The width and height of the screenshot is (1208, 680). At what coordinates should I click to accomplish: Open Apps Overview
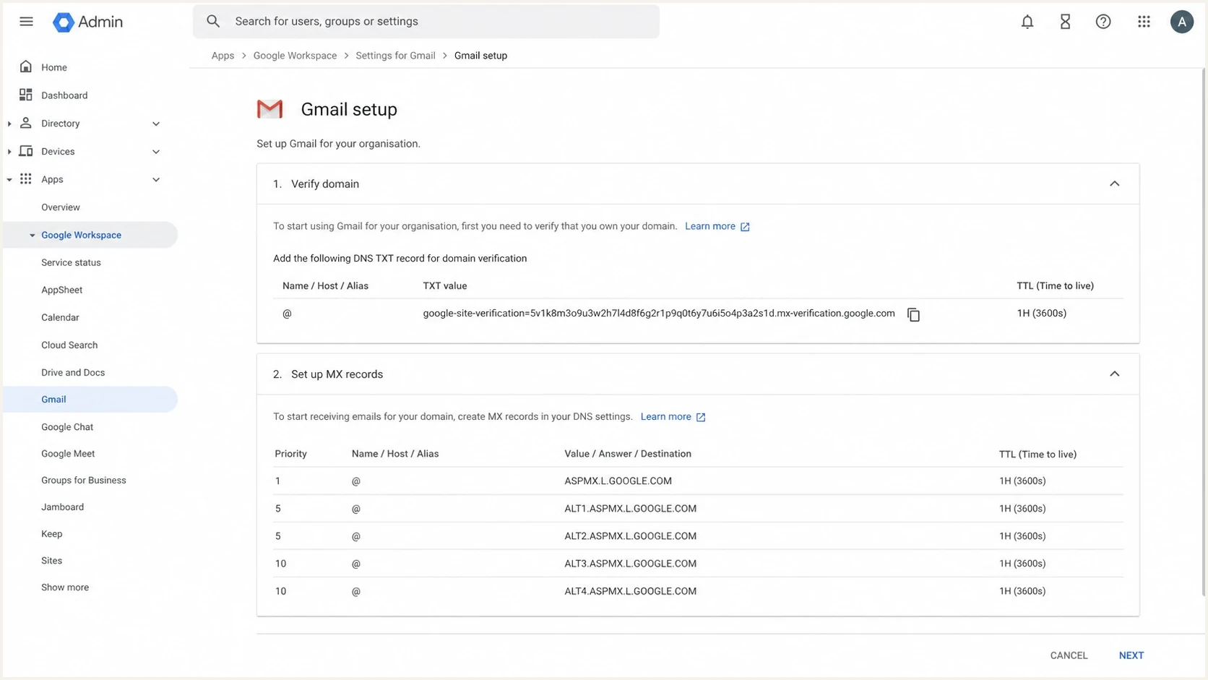[x=61, y=207]
